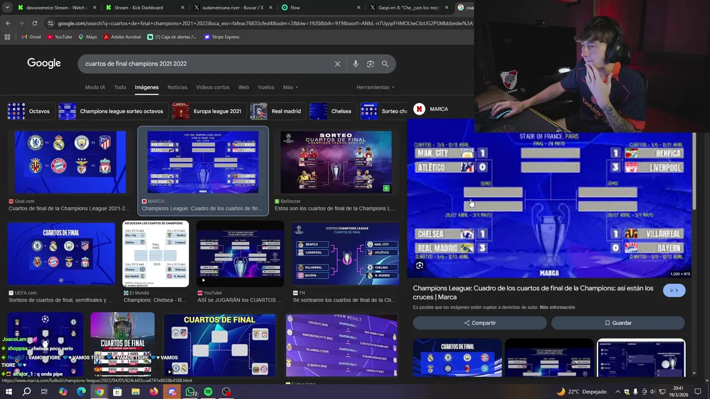This screenshot has width=710, height=399.
Task: Switch to the Todo results tab
Action: point(120,87)
